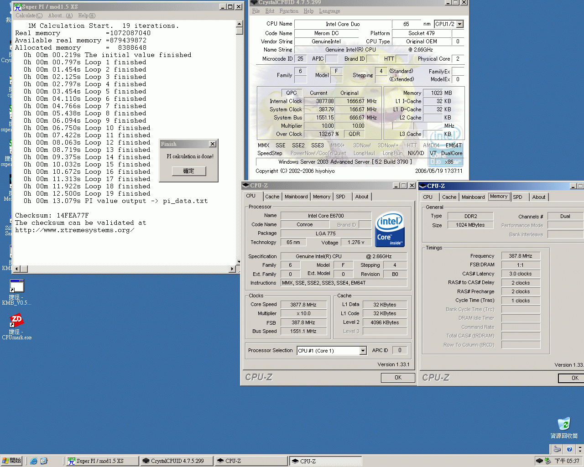This screenshot has width=584, height=467.
Task: Click the Voltage 1.276 v value
Action: click(356, 243)
